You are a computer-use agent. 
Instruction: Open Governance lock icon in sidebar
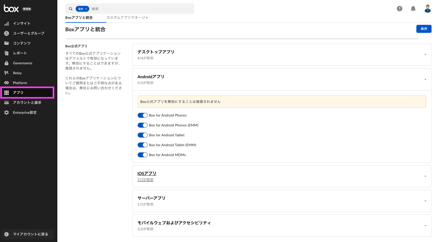point(7,63)
